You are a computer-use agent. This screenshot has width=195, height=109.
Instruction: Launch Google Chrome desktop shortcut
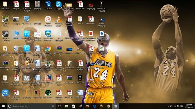pyautogui.click(x=48, y=51)
